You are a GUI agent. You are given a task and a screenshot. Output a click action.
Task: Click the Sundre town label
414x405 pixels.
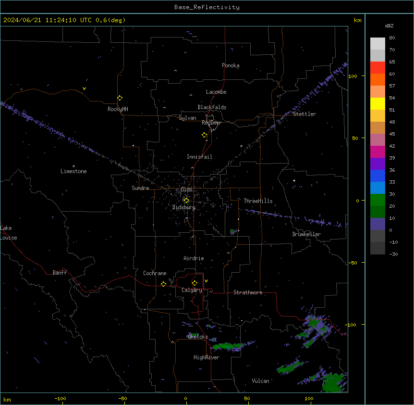(x=140, y=188)
